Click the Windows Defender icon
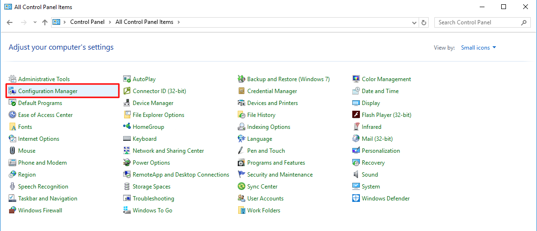This screenshot has width=537, height=231. coord(356,199)
